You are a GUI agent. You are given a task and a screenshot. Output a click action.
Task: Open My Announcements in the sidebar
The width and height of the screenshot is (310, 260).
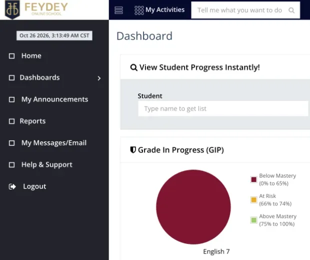tap(54, 99)
